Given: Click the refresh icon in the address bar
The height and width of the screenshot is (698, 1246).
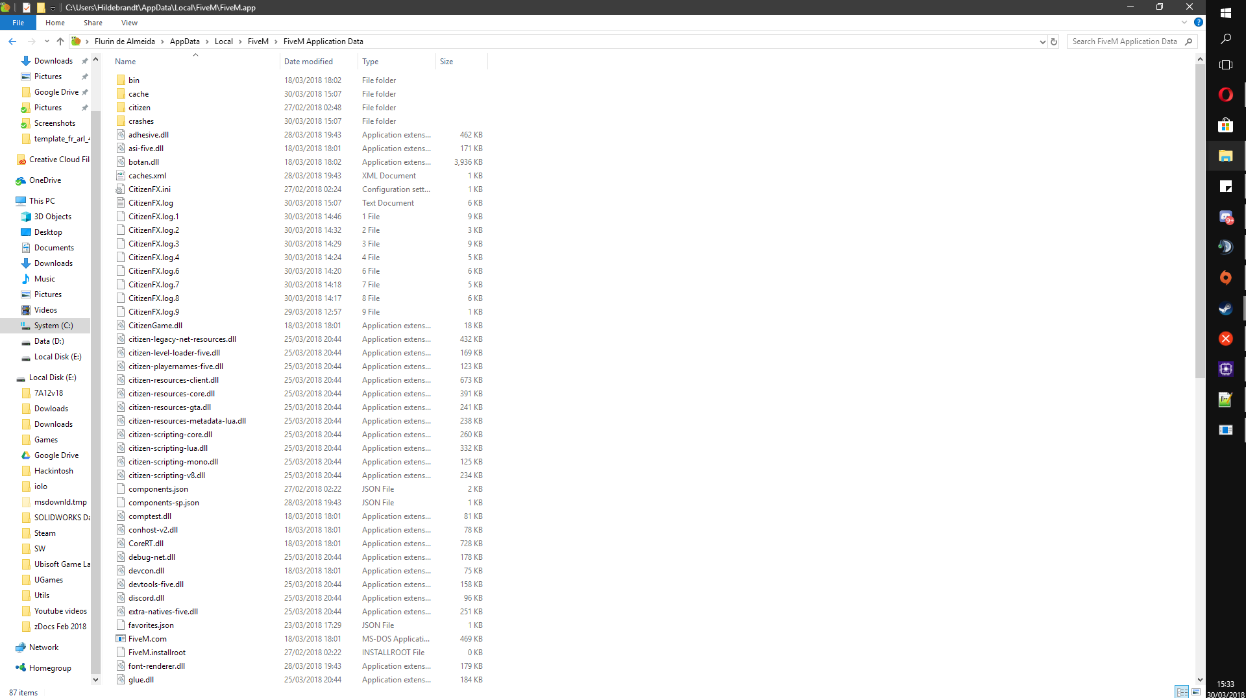Looking at the screenshot, I should click(x=1053, y=41).
